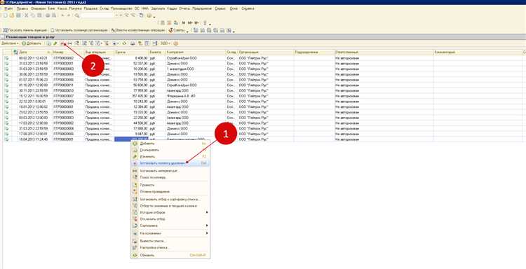This screenshot has width=526, height=269.
Task: Click Ввести хозяйственную операцию button
Action: (x=138, y=30)
